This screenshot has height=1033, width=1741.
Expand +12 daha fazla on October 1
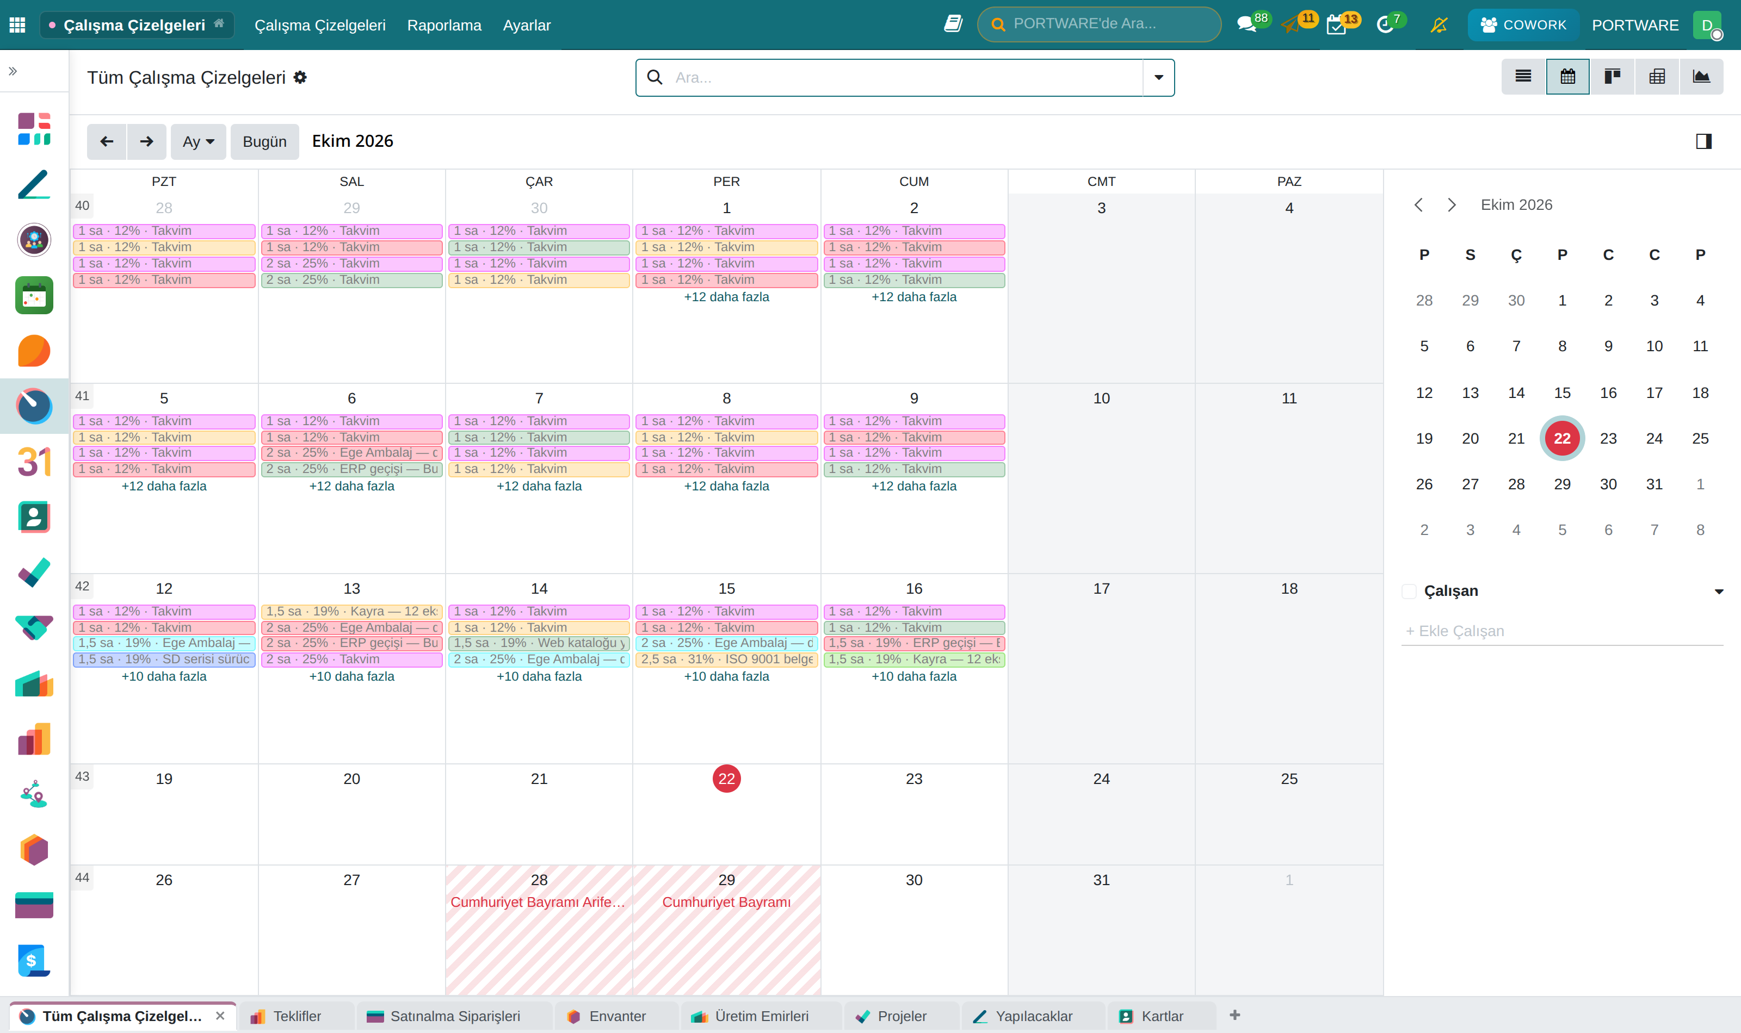(x=726, y=297)
